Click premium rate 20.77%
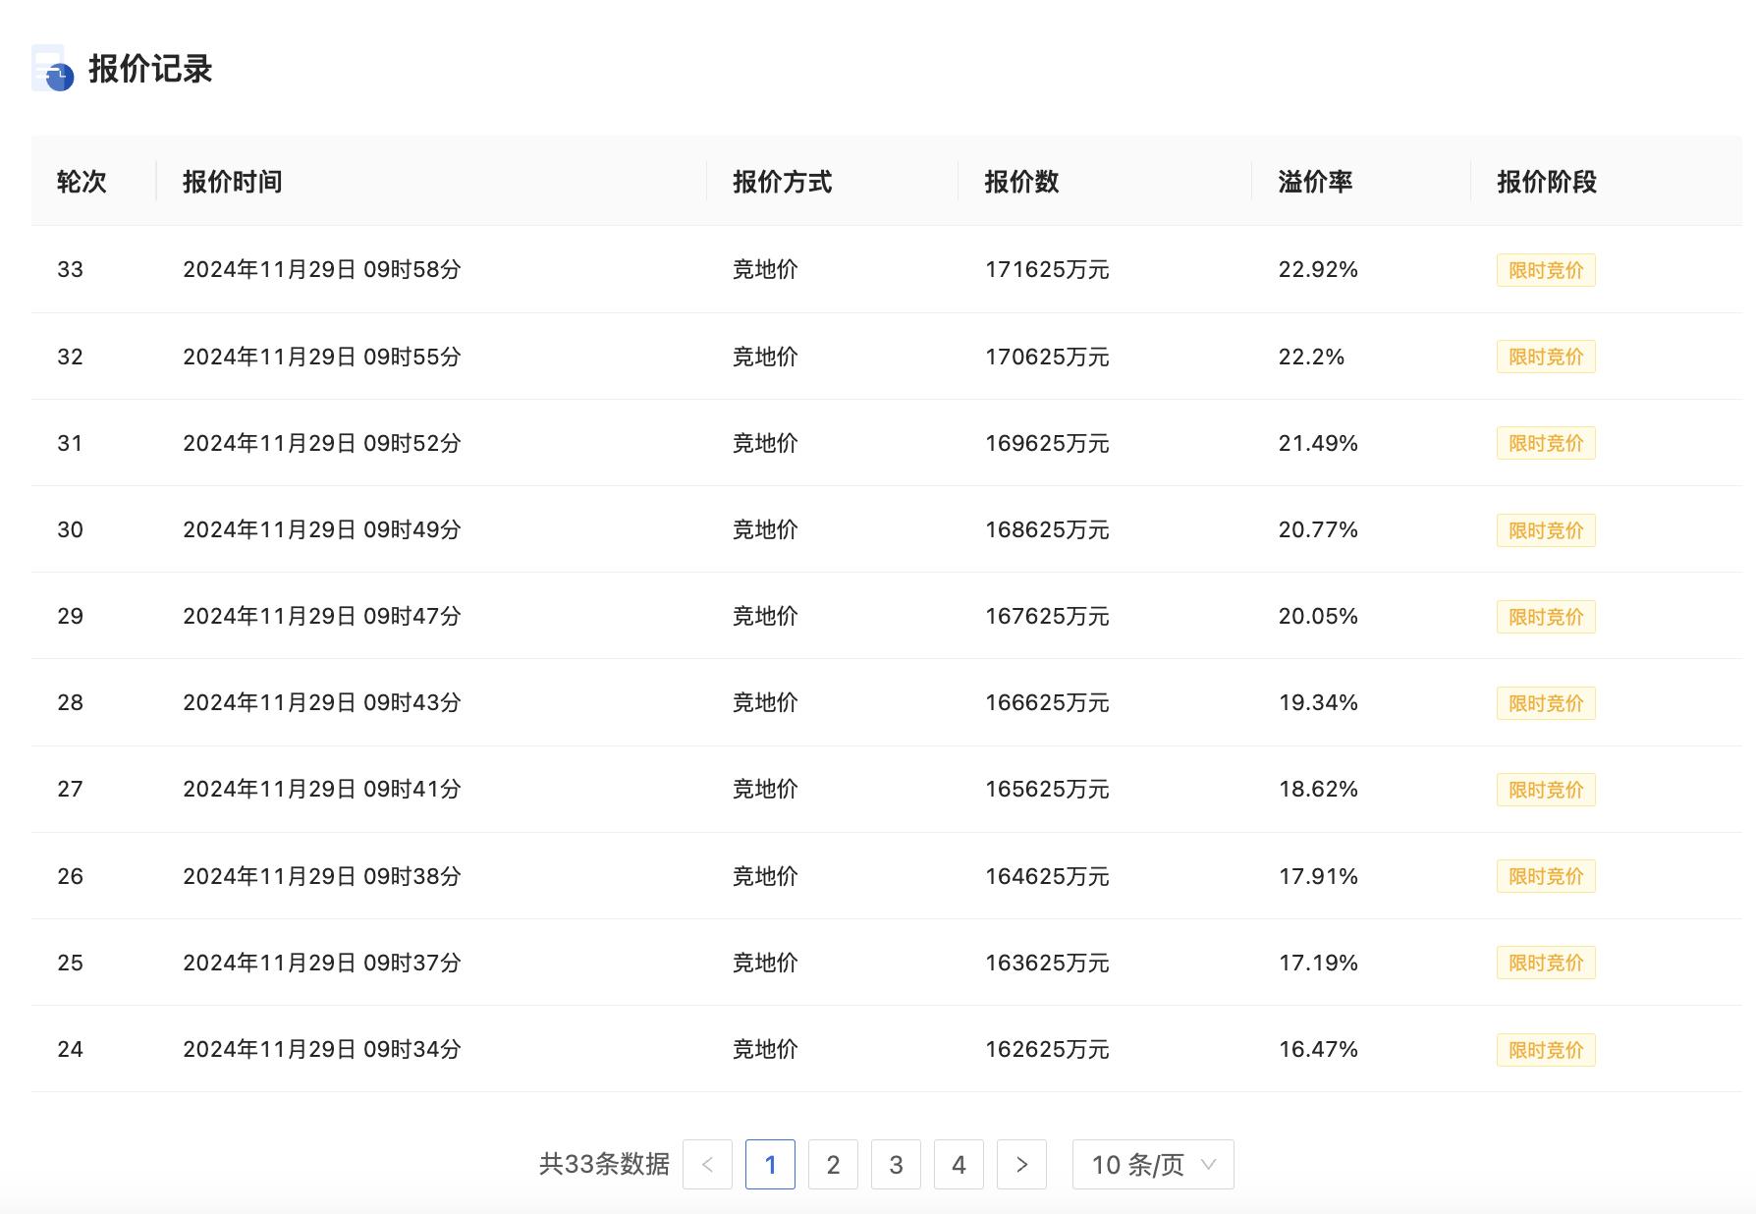 coord(1318,529)
